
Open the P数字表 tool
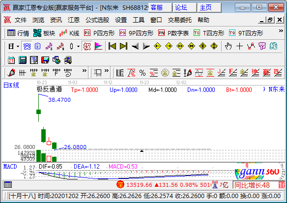[x=173, y=33]
